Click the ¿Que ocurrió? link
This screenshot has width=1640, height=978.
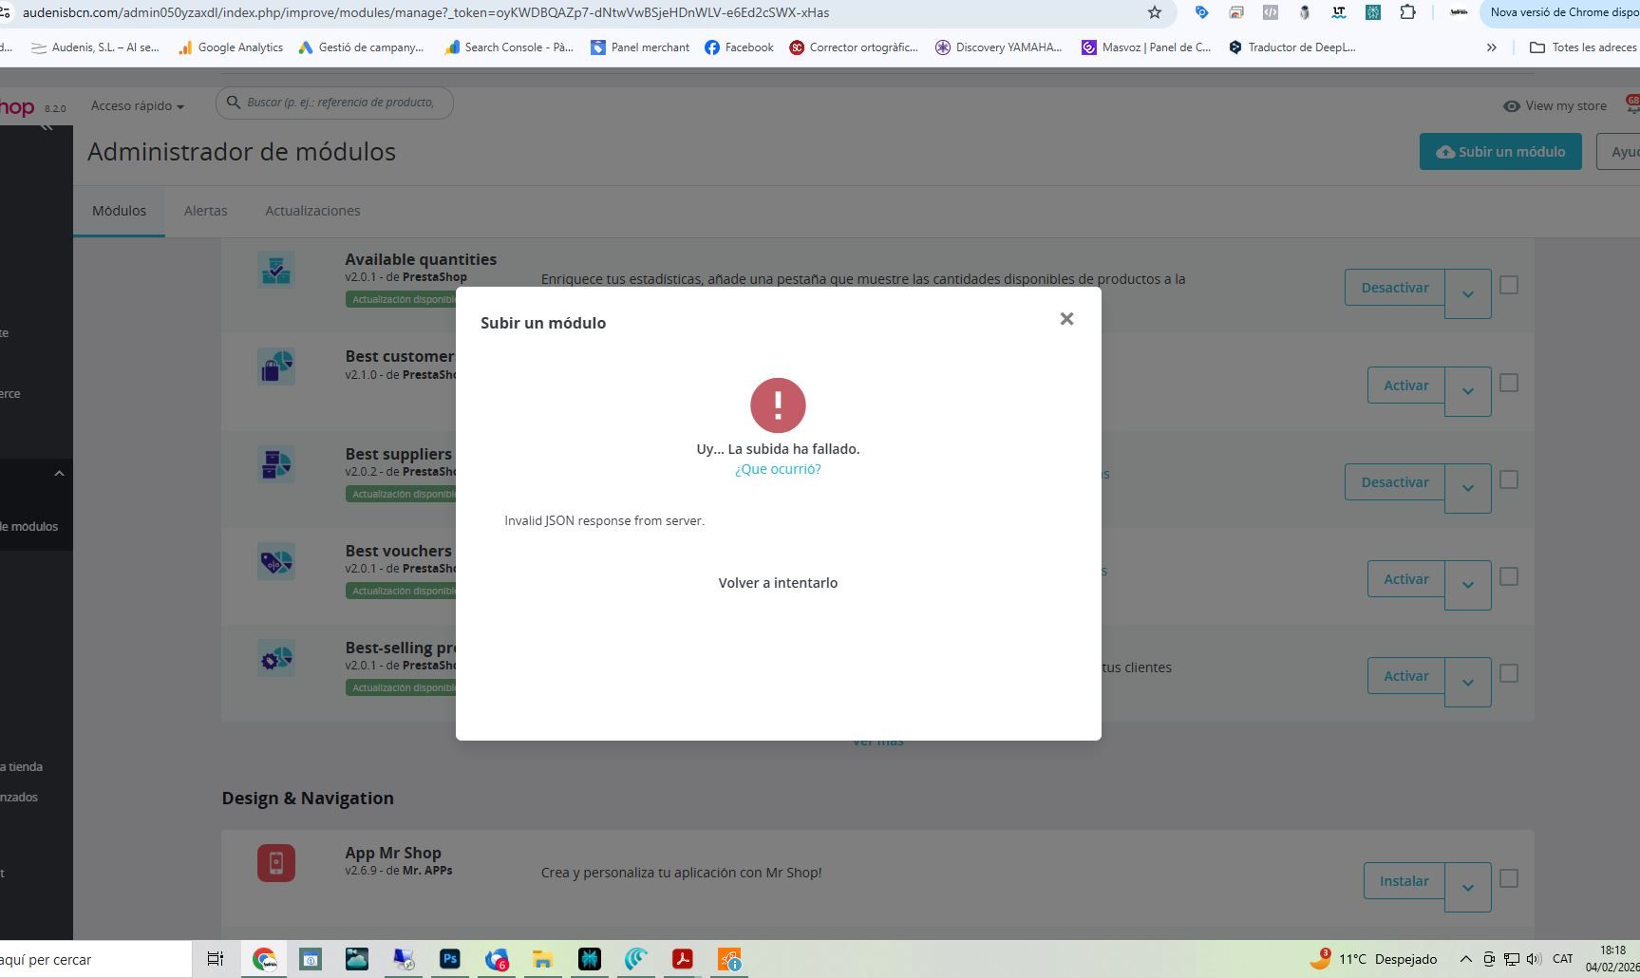(778, 469)
